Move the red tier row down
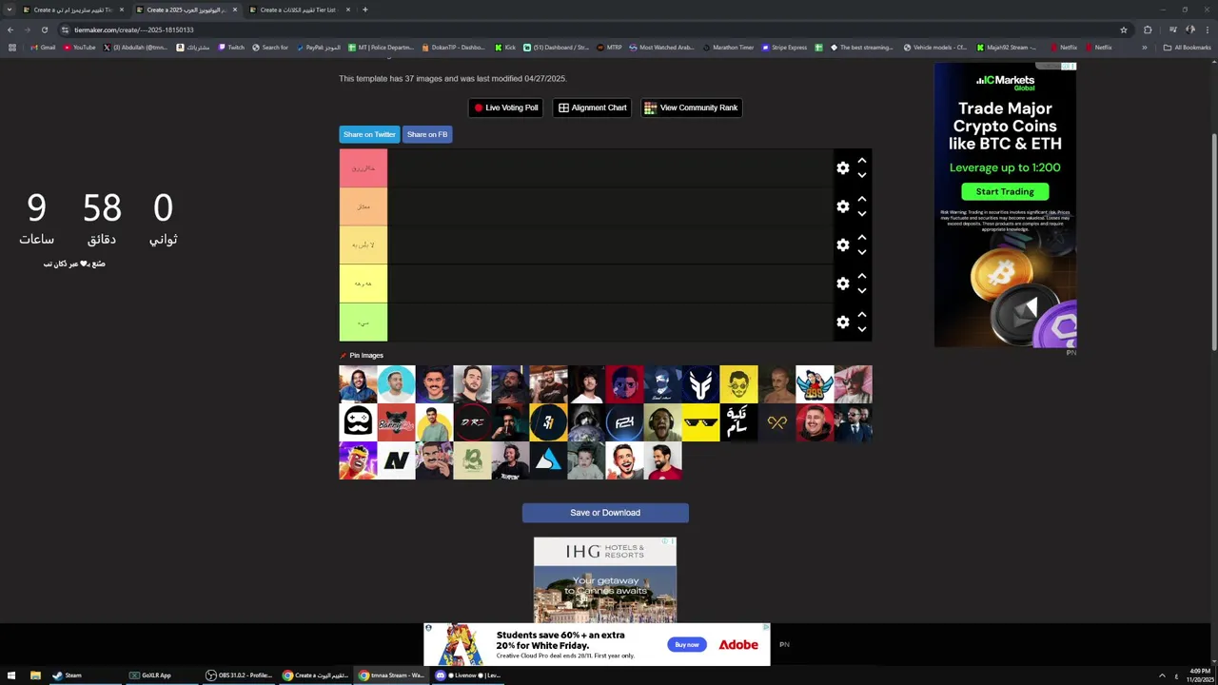 (861, 176)
